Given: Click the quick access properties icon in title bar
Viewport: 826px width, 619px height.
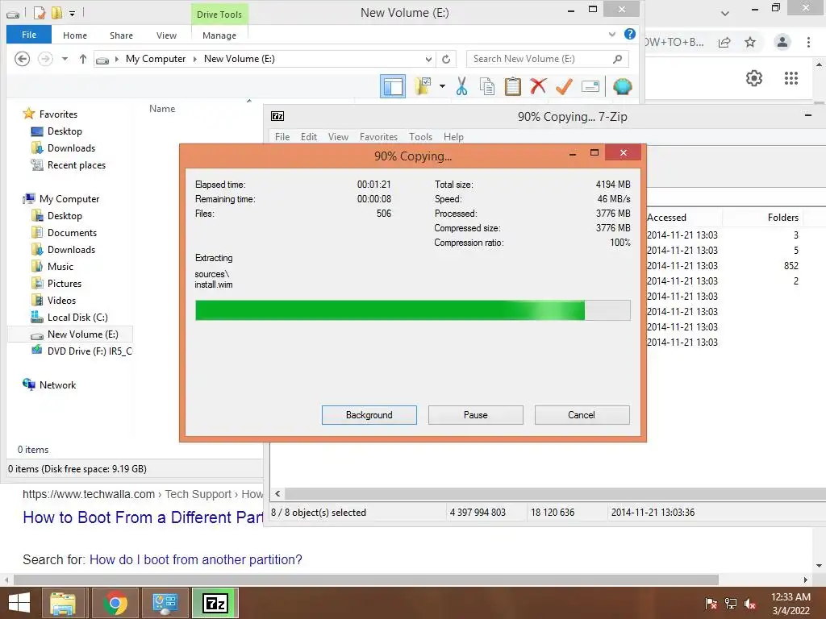Looking at the screenshot, I should (x=40, y=13).
